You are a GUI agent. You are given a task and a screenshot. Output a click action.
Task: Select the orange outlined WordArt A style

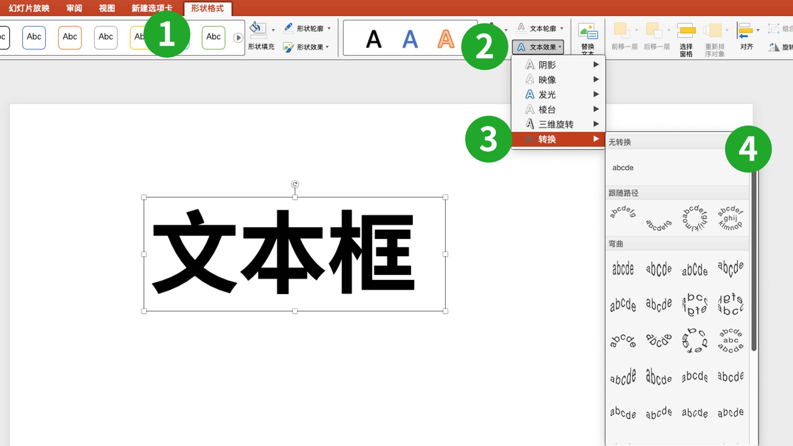(x=445, y=39)
